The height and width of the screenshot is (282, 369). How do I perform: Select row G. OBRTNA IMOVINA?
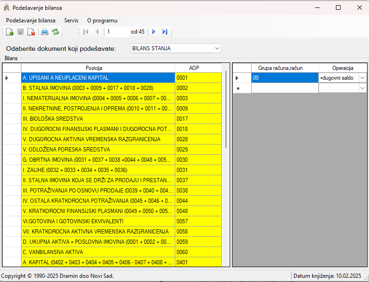(x=98, y=159)
